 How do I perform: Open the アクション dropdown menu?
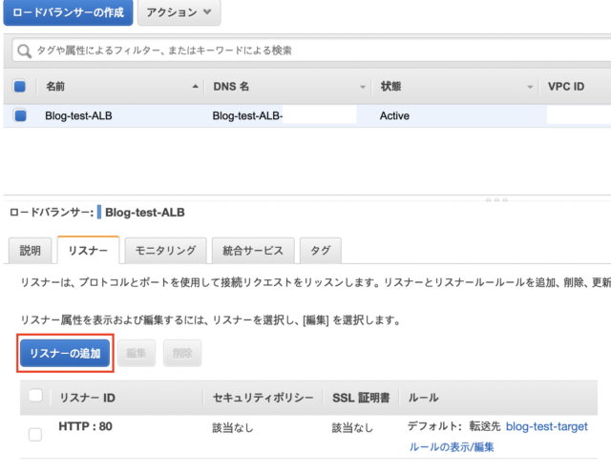[x=179, y=12]
